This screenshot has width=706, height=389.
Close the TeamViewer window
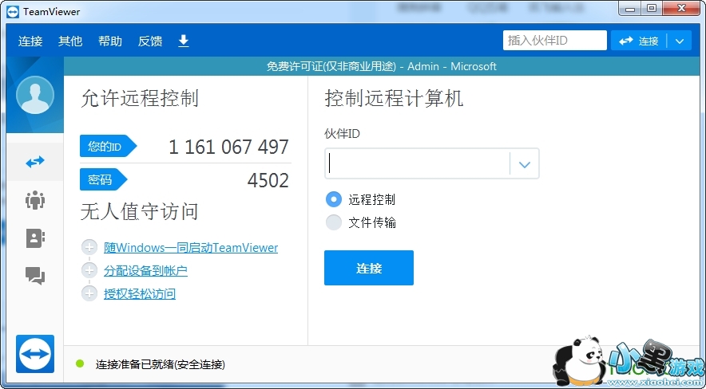[x=683, y=9]
